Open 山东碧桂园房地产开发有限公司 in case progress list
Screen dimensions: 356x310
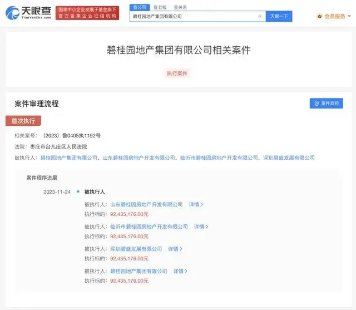tap(146, 204)
